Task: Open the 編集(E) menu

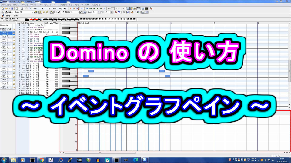Action: (16, 5)
